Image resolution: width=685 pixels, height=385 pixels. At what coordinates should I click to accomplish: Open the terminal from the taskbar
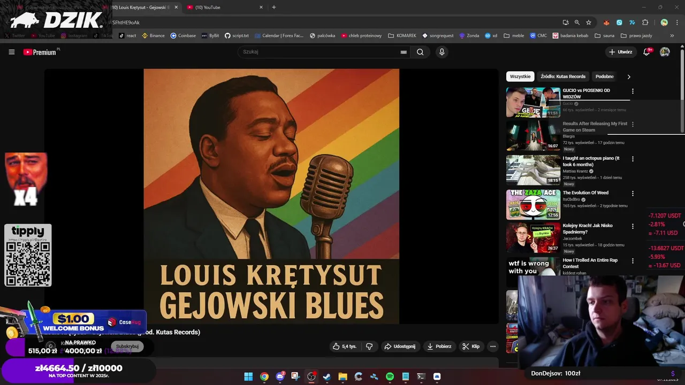click(421, 376)
